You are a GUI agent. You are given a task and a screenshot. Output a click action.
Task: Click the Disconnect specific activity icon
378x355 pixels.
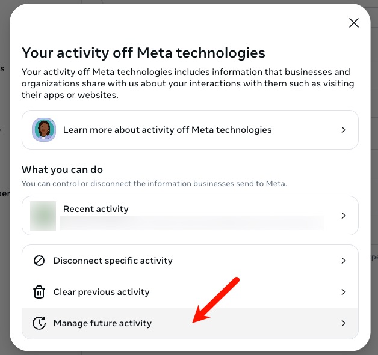pos(39,261)
